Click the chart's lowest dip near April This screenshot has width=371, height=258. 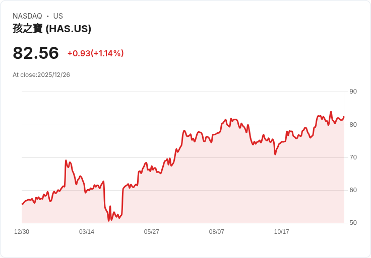point(108,220)
